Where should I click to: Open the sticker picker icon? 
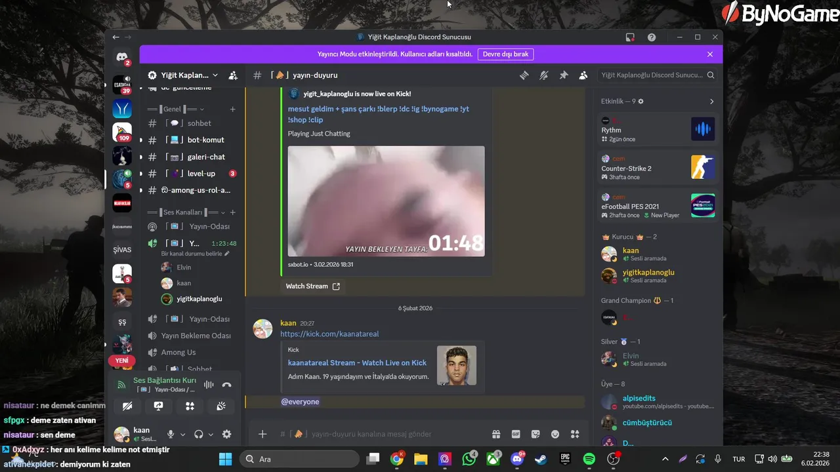pos(535,434)
